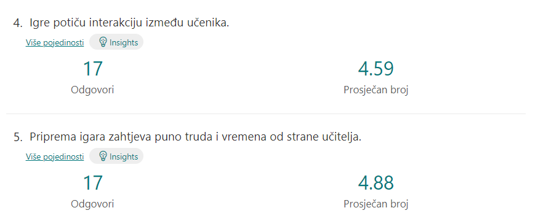Select question 4 title about interakciju između učenika
538x224 pixels.
(129, 23)
